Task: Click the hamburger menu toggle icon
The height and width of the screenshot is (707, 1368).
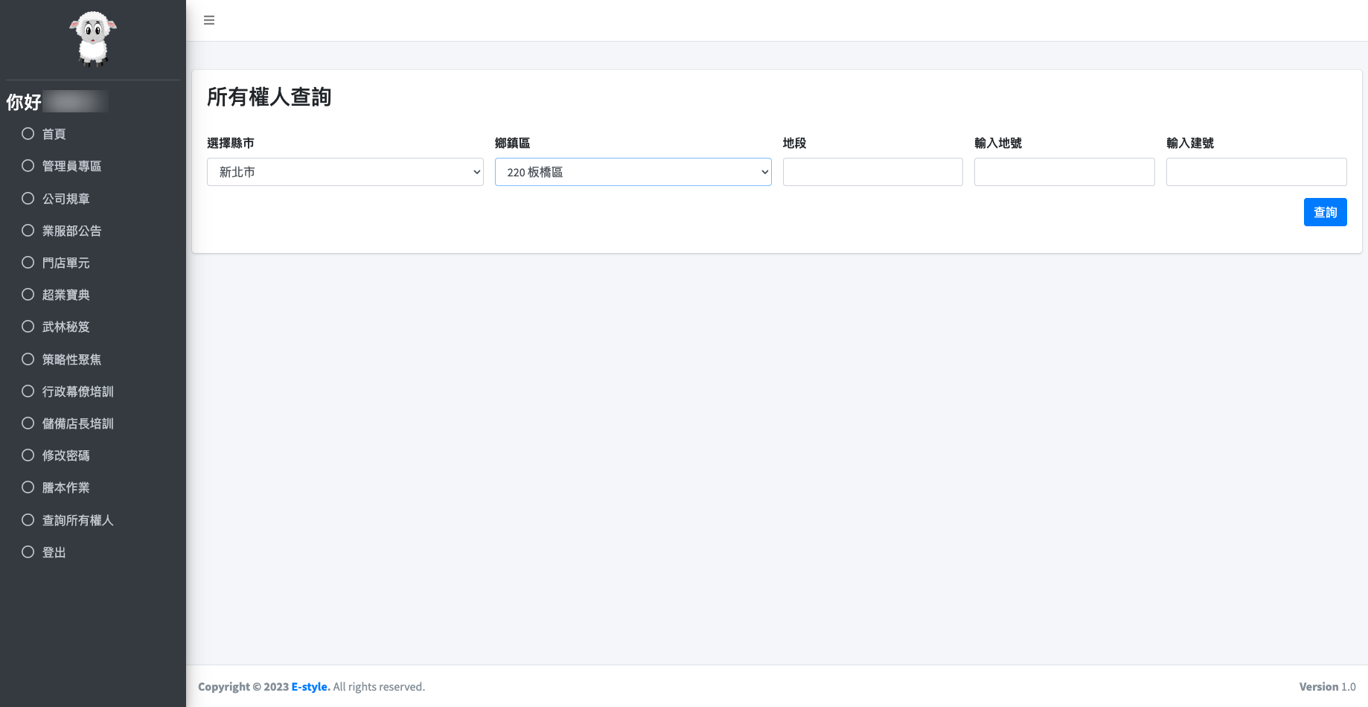Action: pyautogui.click(x=209, y=20)
